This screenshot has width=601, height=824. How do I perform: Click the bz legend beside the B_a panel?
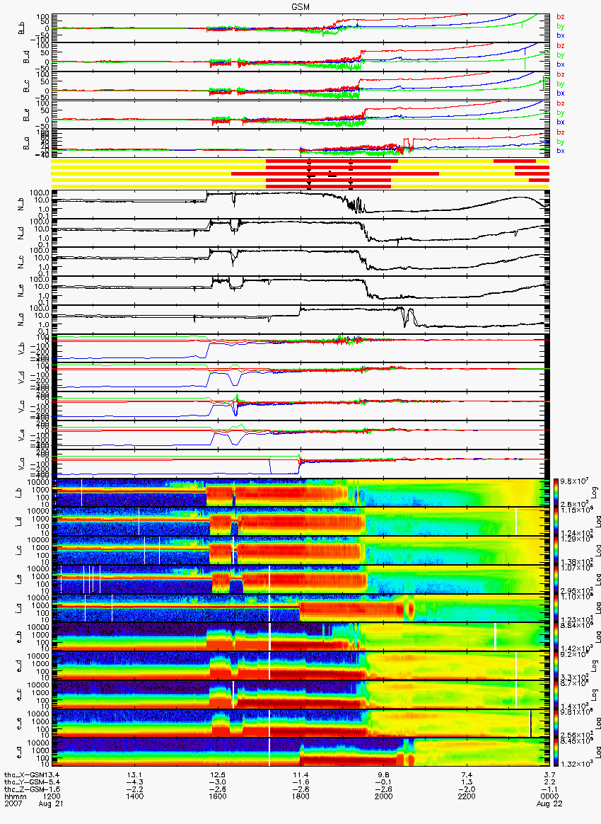coord(560,132)
